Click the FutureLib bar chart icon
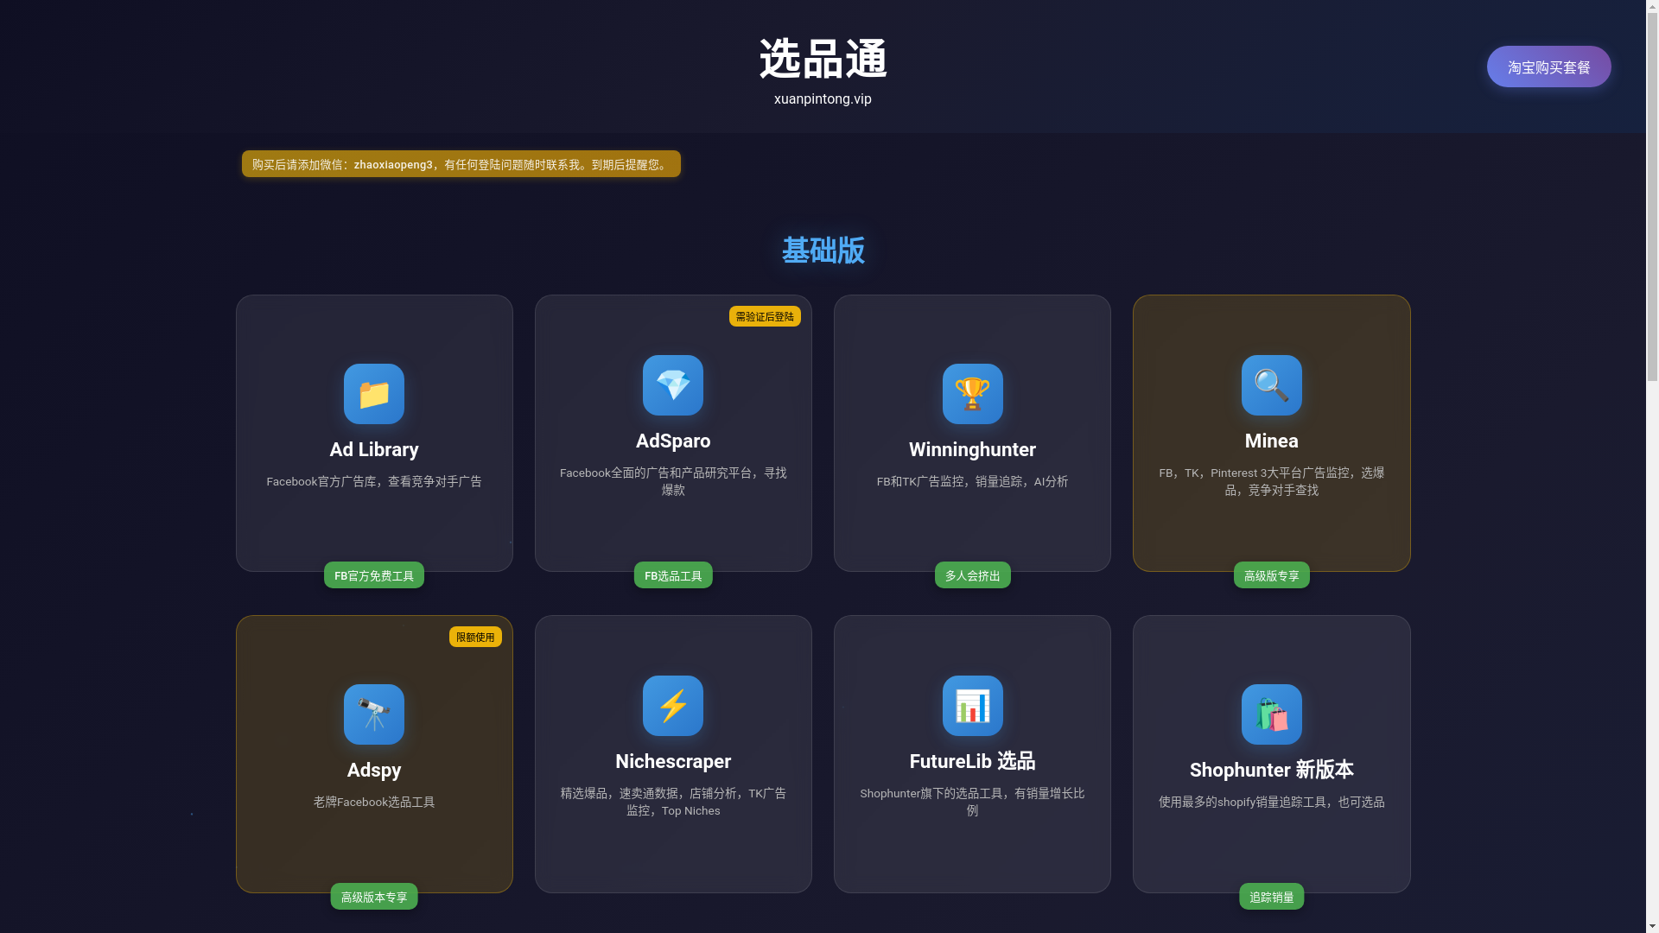 [x=972, y=706]
